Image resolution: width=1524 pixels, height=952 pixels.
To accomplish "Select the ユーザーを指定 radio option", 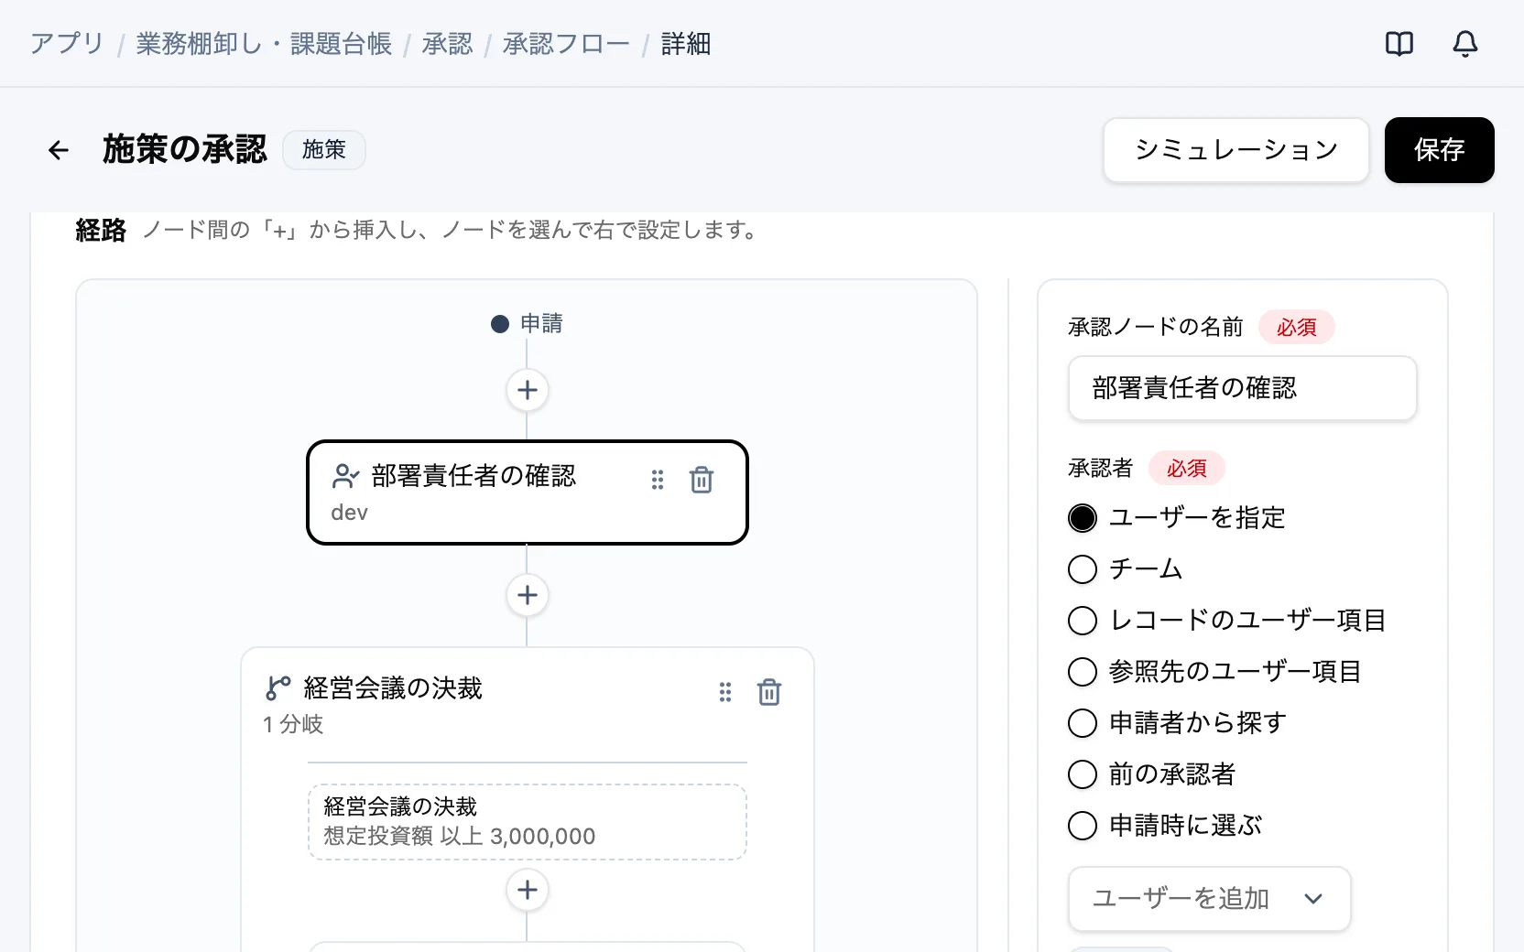I will click(x=1083, y=518).
